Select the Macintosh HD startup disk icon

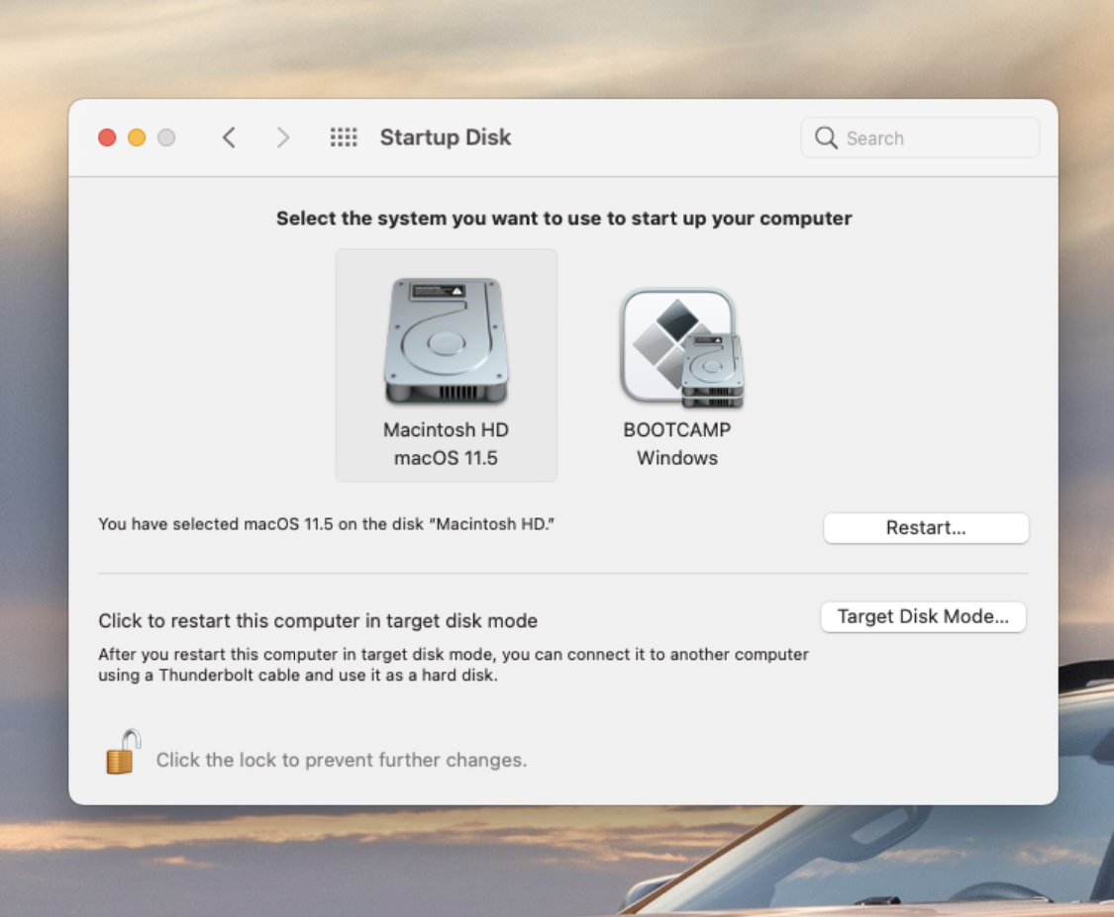(447, 341)
